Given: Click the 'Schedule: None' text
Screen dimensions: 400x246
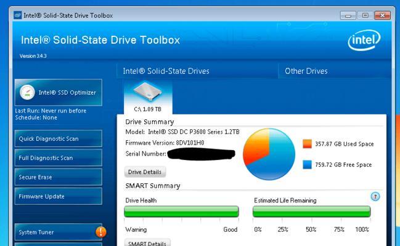Looking at the screenshot, I should 36,117.
